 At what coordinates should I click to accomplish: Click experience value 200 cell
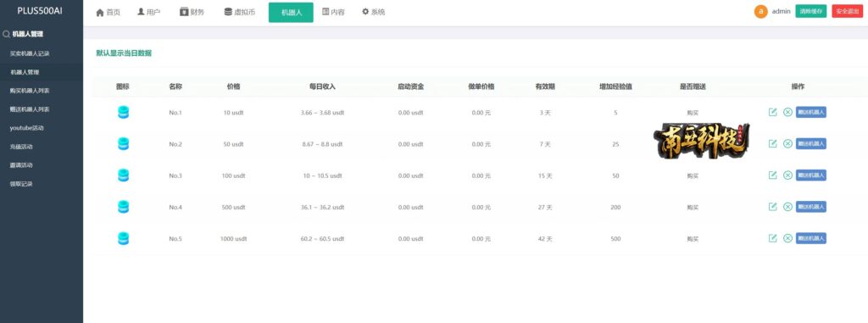tap(615, 207)
